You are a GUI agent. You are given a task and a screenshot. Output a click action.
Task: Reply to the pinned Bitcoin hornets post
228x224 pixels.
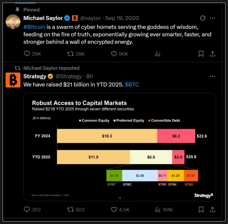pyautogui.click(x=27, y=54)
